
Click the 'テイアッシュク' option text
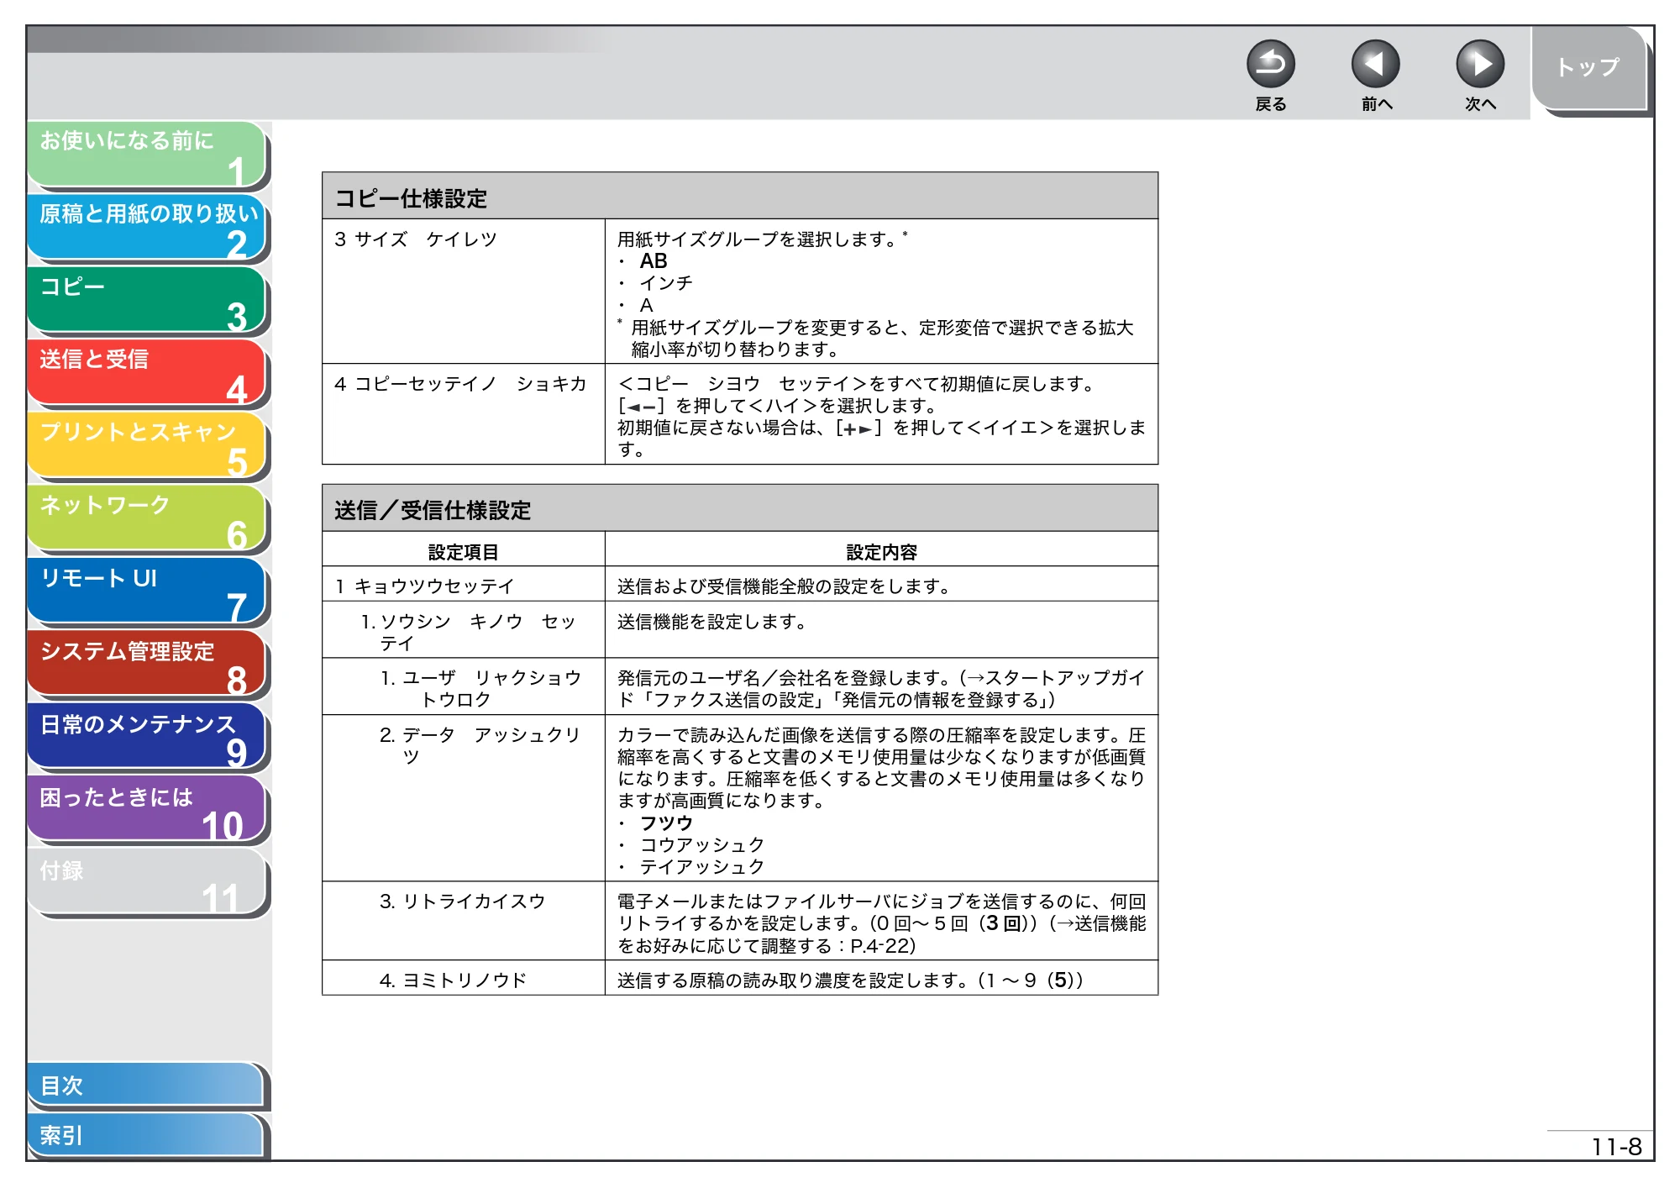tap(702, 866)
